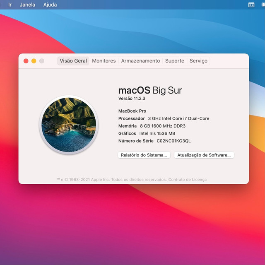Viewport: 265px width, 265px height.
Task: Click the Relatório do Sistema button
Action: coord(144,155)
